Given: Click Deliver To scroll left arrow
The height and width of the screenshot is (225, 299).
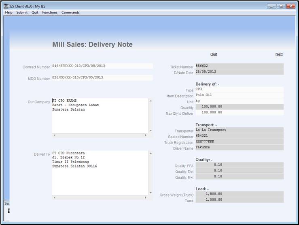Looking at the screenshot, I should point(55,197).
